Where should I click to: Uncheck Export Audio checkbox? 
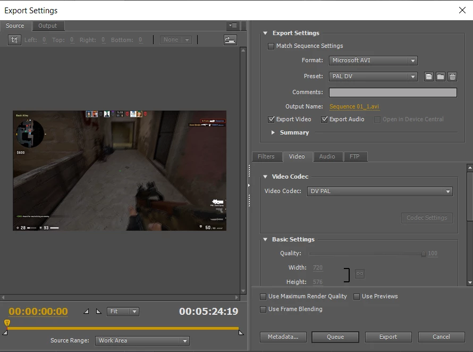324,120
